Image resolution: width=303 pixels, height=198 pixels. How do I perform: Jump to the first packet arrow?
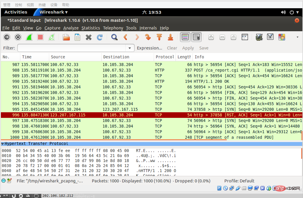159,37
